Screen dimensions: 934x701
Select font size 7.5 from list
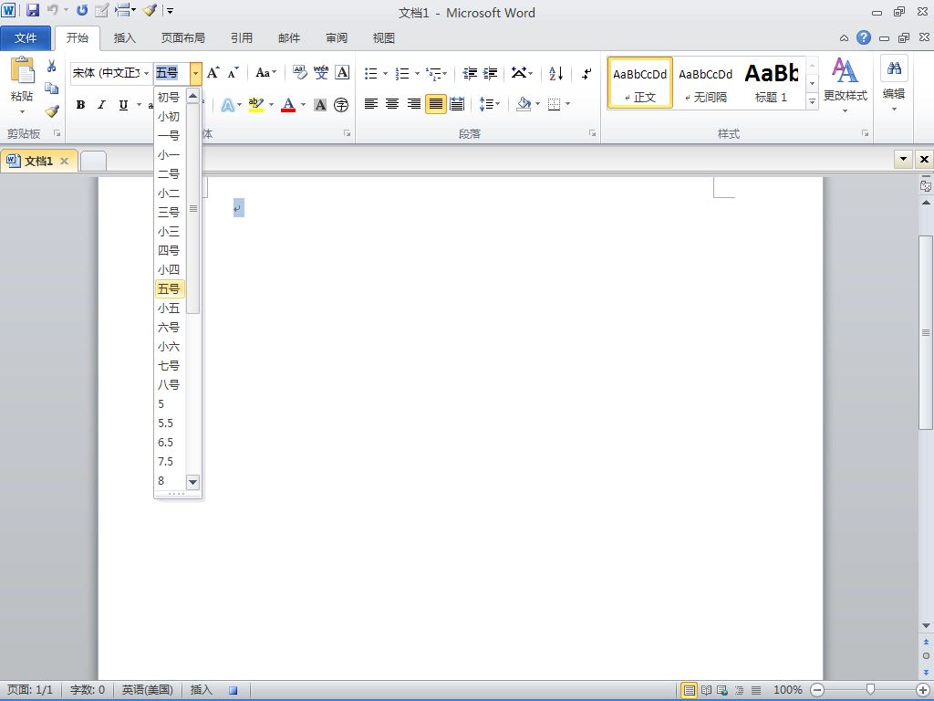(170, 461)
